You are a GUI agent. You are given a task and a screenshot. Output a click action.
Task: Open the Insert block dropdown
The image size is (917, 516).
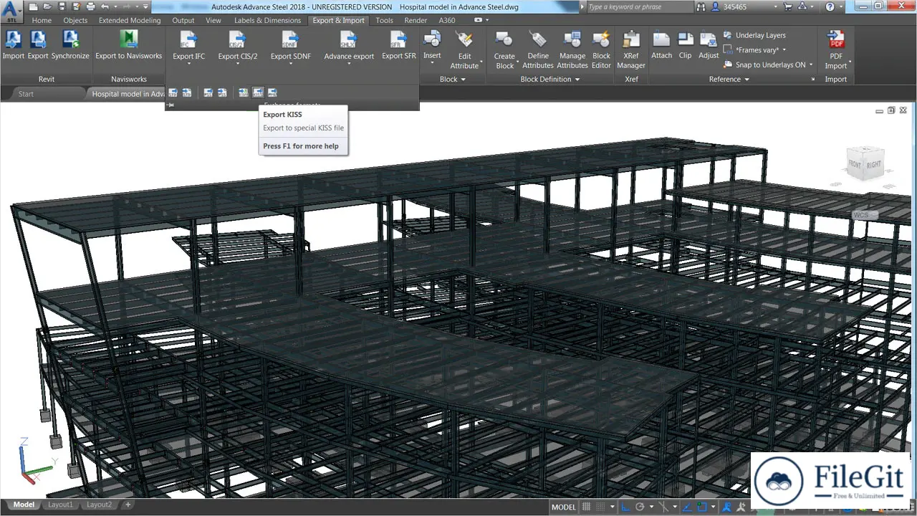(x=432, y=62)
